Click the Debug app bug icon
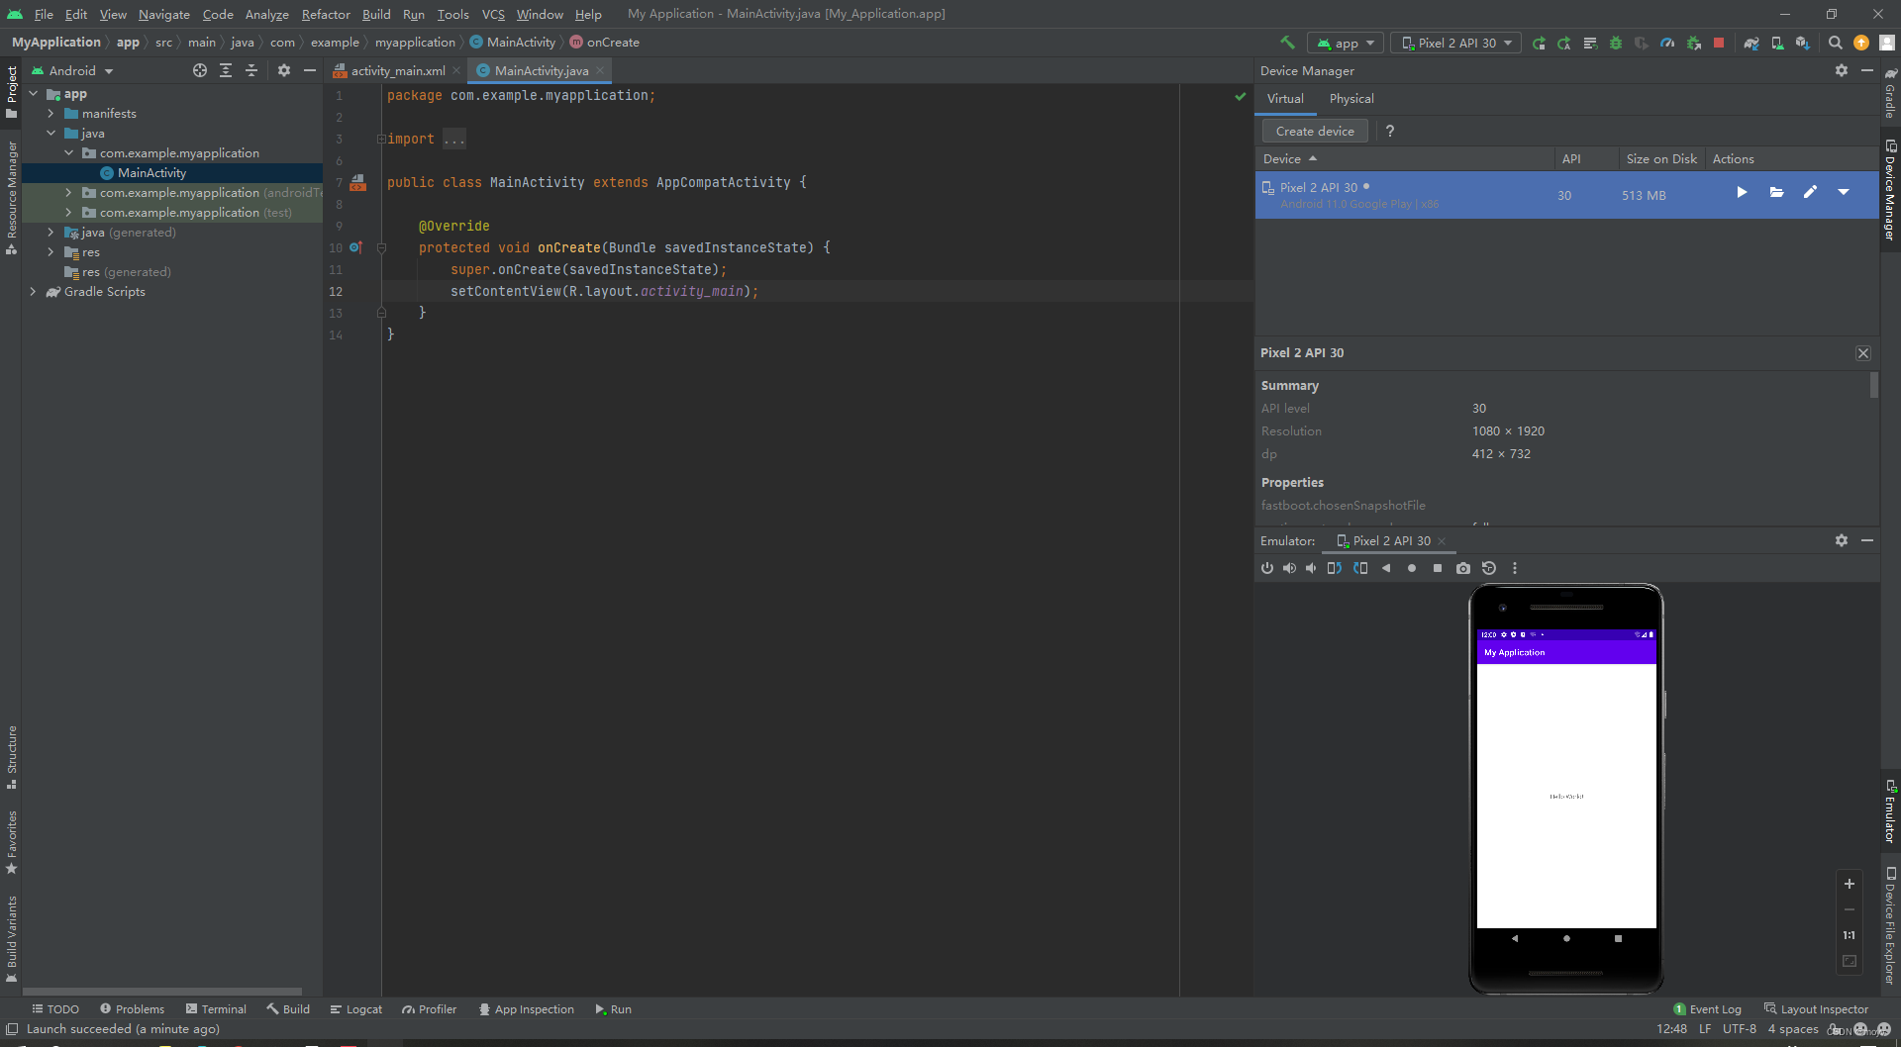This screenshot has height=1047, width=1901. click(x=1616, y=43)
